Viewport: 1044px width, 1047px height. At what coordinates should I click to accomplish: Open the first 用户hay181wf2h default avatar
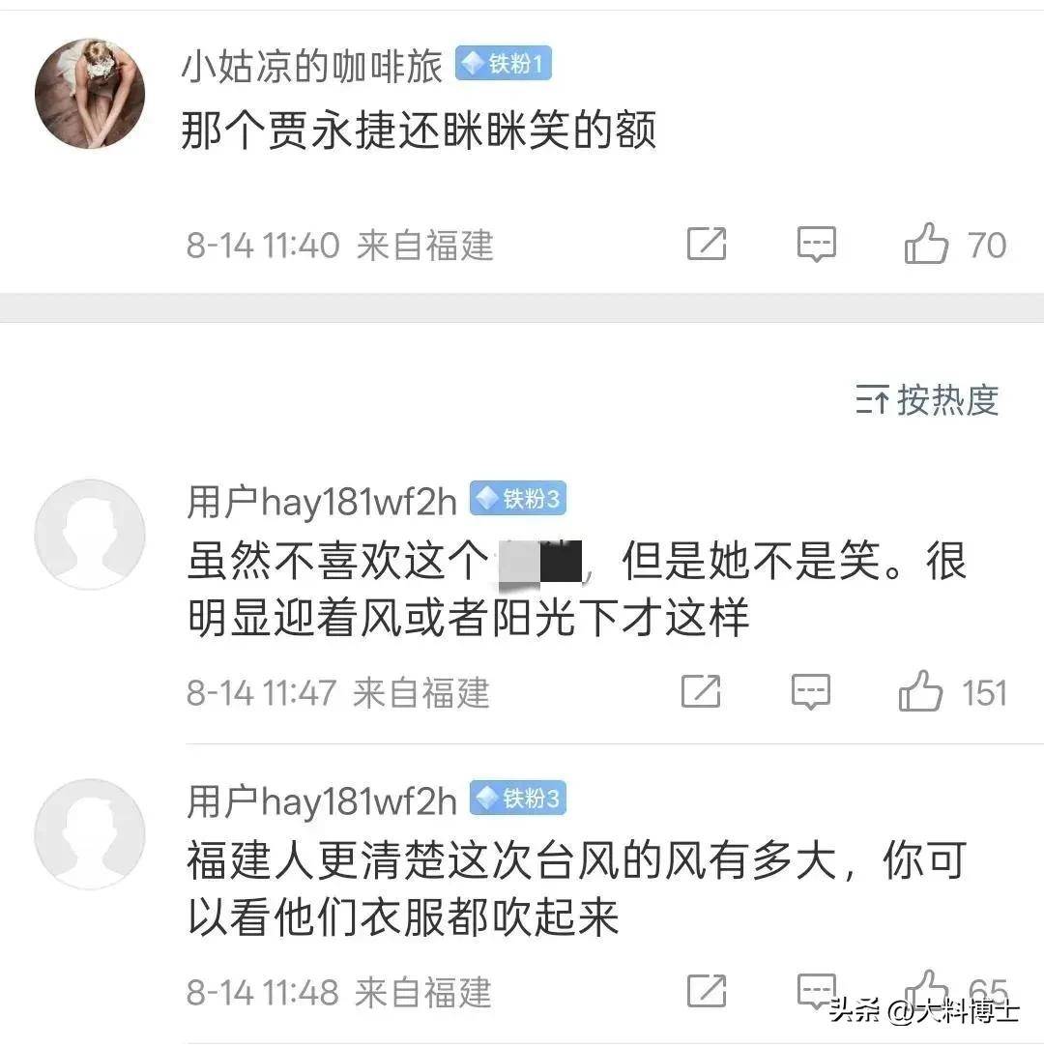click(90, 535)
